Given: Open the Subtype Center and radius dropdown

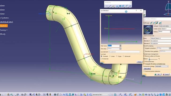Looking at the screenshot, I should [x=165, y=26].
